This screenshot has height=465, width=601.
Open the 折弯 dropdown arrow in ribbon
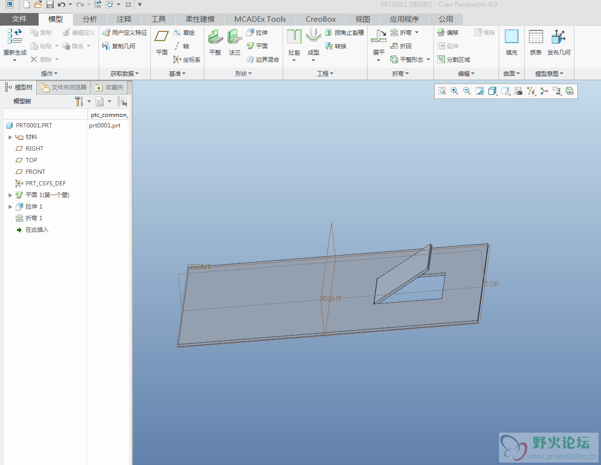(x=417, y=32)
